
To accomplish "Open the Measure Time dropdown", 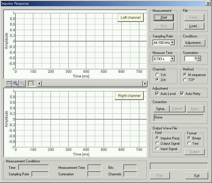I will [172, 59].
